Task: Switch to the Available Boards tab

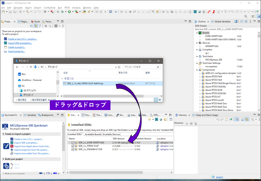Action: click(93, 134)
